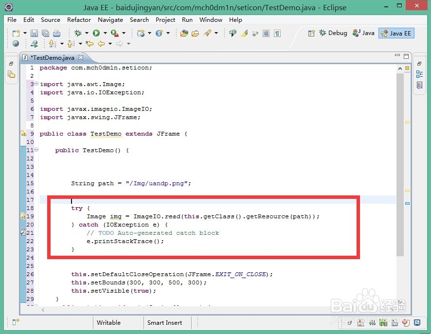Open the Edit menu
This screenshot has width=431, height=334.
point(29,20)
